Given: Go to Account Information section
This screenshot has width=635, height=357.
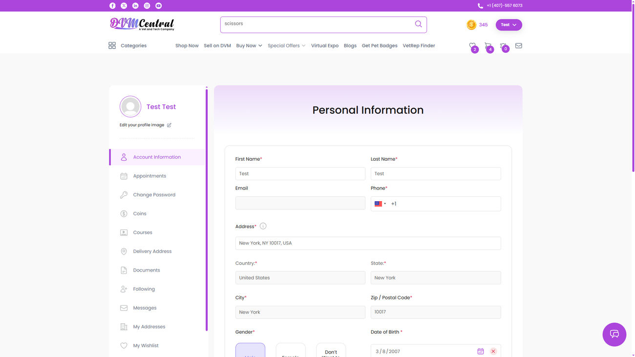Looking at the screenshot, I should pyautogui.click(x=157, y=157).
